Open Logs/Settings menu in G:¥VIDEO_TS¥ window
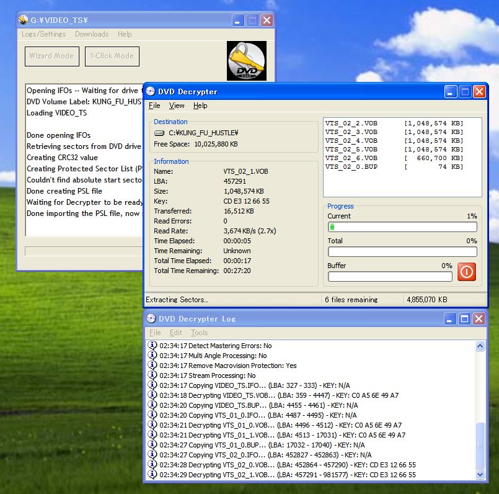Viewport: 499px width, 494px height. 44,34
